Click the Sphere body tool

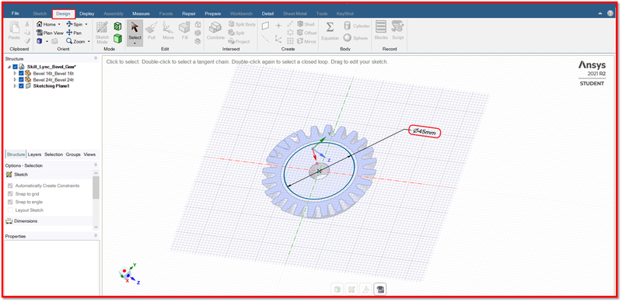coord(355,38)
